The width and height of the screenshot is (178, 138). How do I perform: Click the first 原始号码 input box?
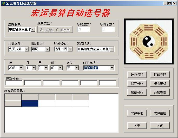tap(14, 83)
